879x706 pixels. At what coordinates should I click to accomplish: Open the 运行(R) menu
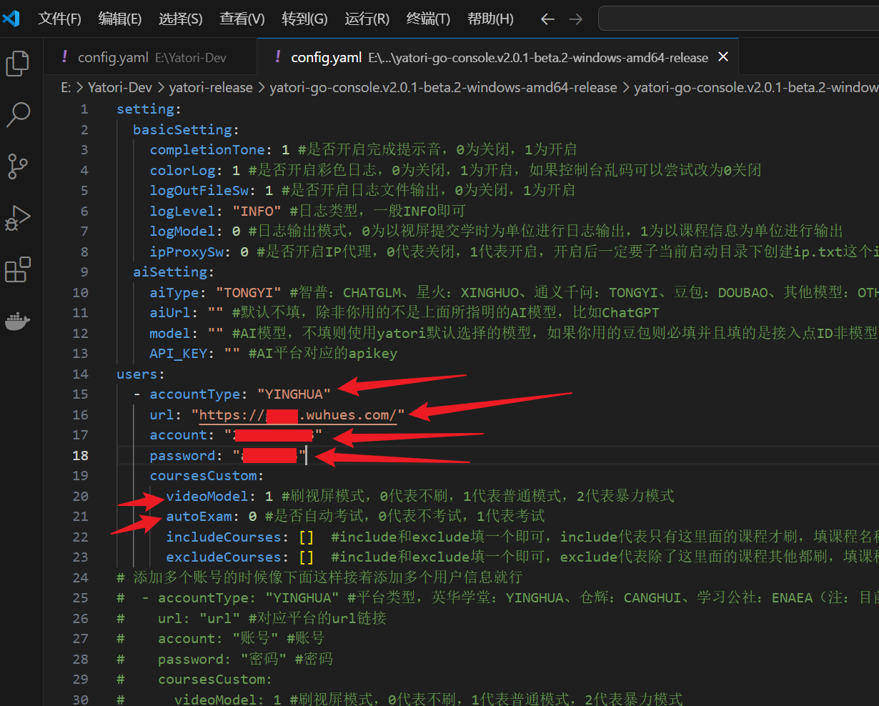pos(367,19)
